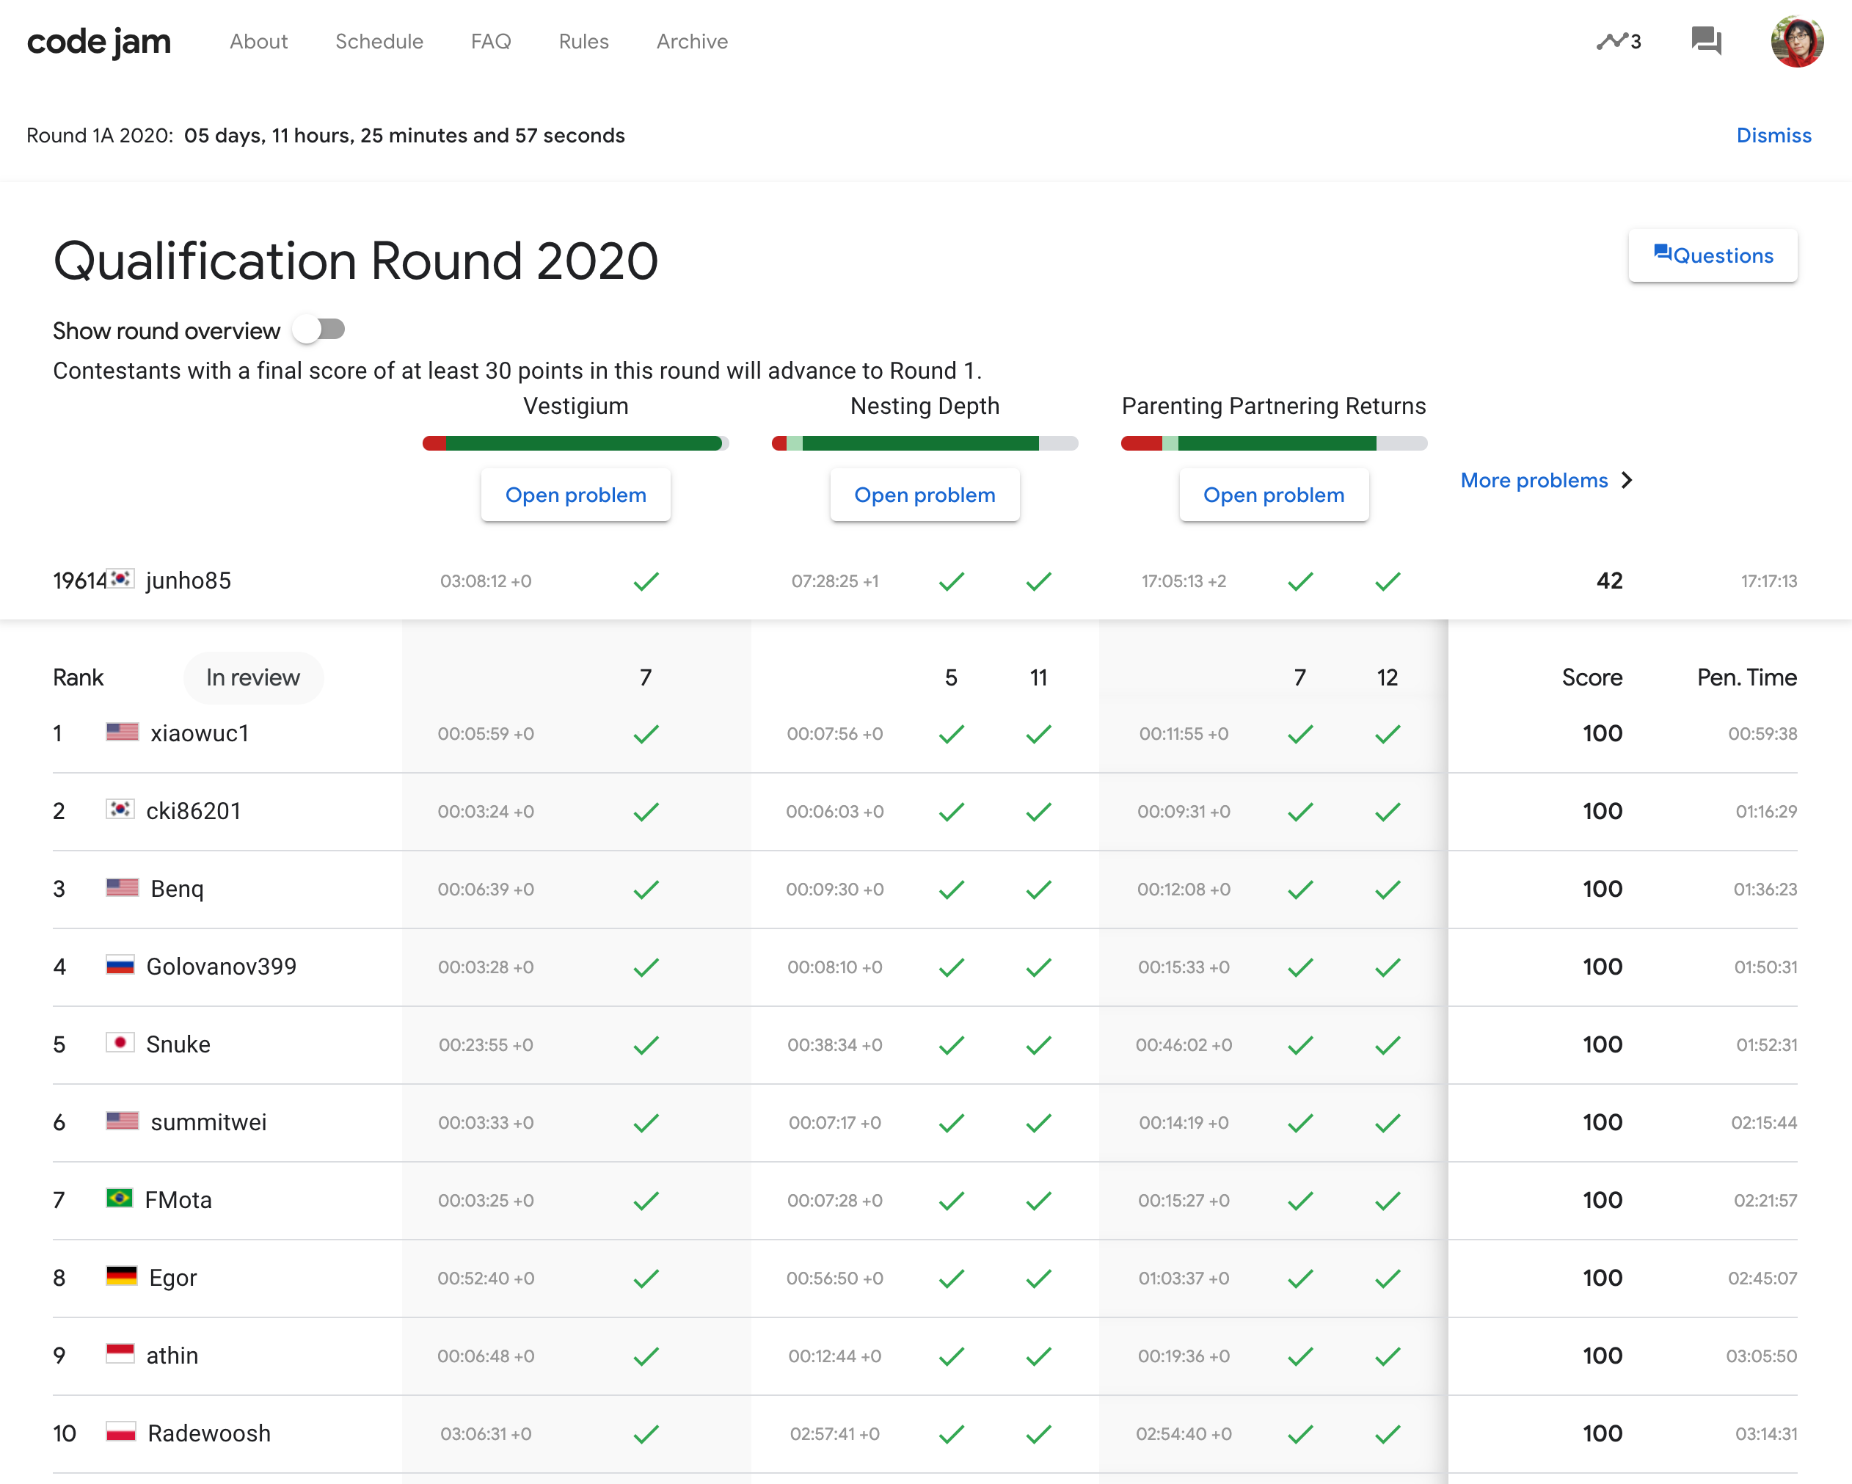The image size is (1852, 1484).
Task: Open the Rules navigation link
Action: [x=583, y=41]
